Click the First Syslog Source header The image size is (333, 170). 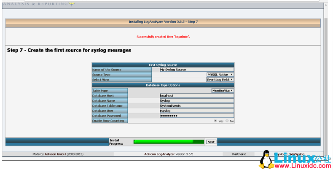click(x=163, y=65)
